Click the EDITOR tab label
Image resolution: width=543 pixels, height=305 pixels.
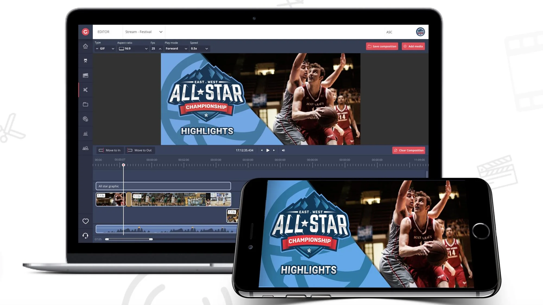103,32
